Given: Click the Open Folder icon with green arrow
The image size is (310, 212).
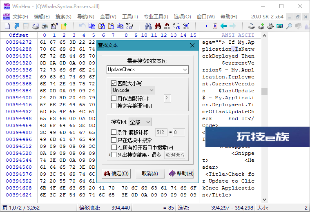Looking at the screenshot, I should click(x=64, y=26).
